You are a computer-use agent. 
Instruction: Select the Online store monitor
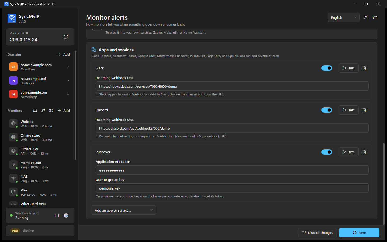pyautogui.click(x=40, y=137)
